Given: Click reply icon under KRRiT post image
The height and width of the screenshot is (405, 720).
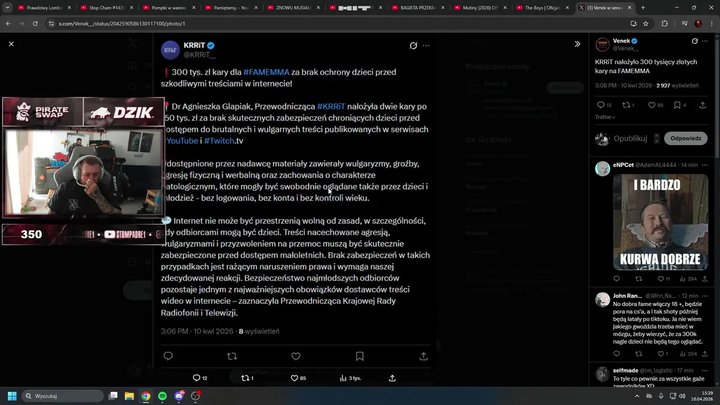Looking at the screenshot, I should pos(168,356).
